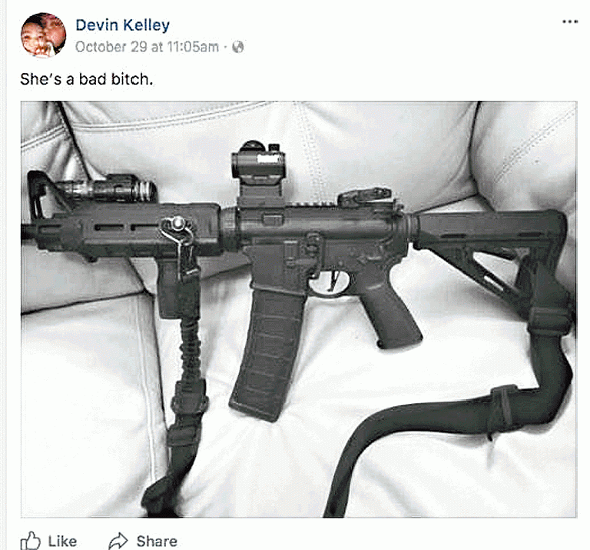Click the thumbs-up Like icon
Image resolution: width=590 pixels, height=550 pixels.
(x=30, y=541)
